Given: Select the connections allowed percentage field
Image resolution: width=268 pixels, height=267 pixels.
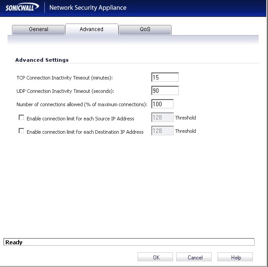Looking at the screenshot, I should point(162,104).
